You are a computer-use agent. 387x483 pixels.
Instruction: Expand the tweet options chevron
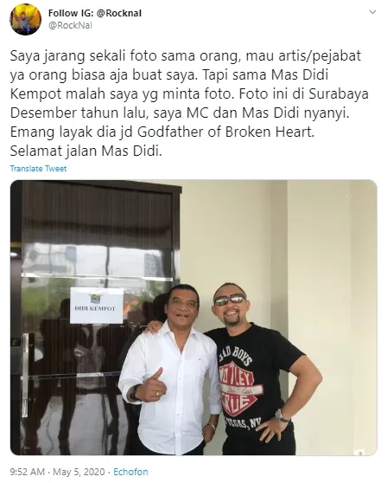click(x=372, y=12)
